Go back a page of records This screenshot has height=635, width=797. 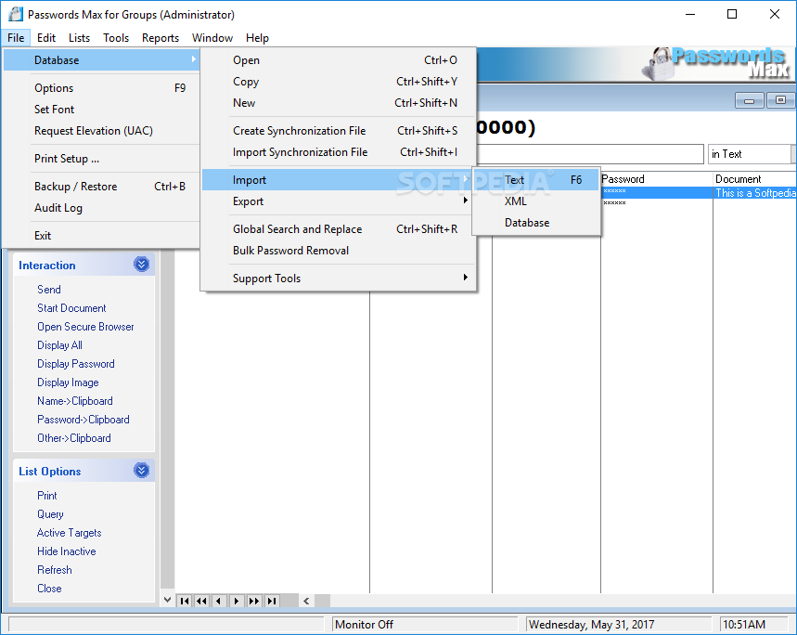coord(201,601)
